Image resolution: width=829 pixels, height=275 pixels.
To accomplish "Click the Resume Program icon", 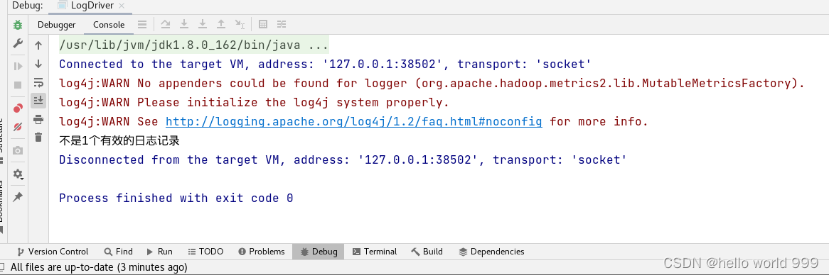I will tap(18, 67).
